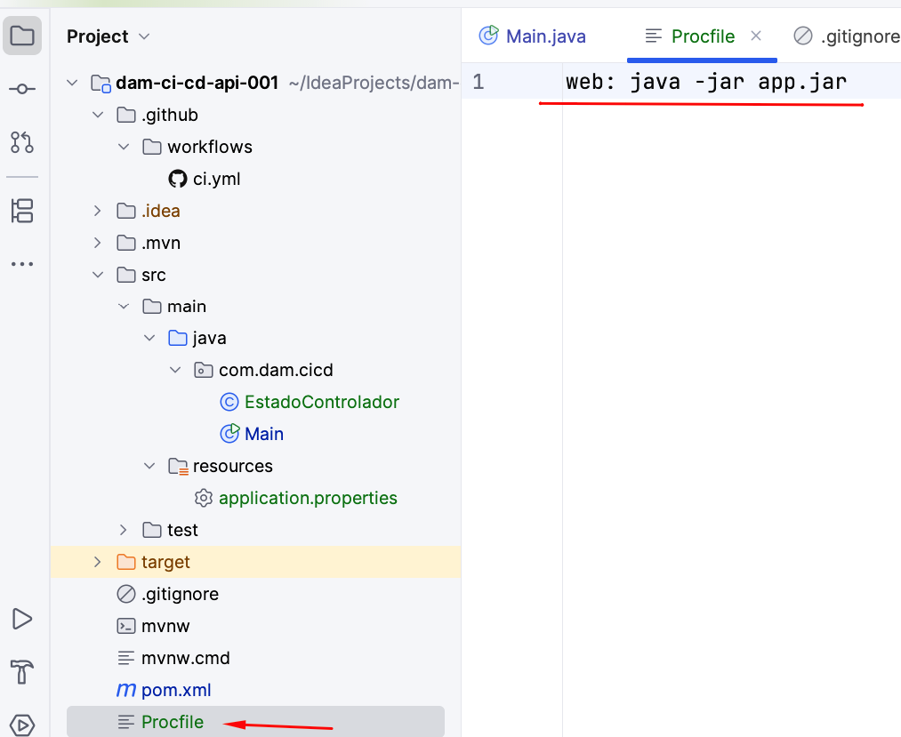Open the Pull Requests tool window icon
The width and height of the screenshot is (901, 737).
click(x=22, y=141)
